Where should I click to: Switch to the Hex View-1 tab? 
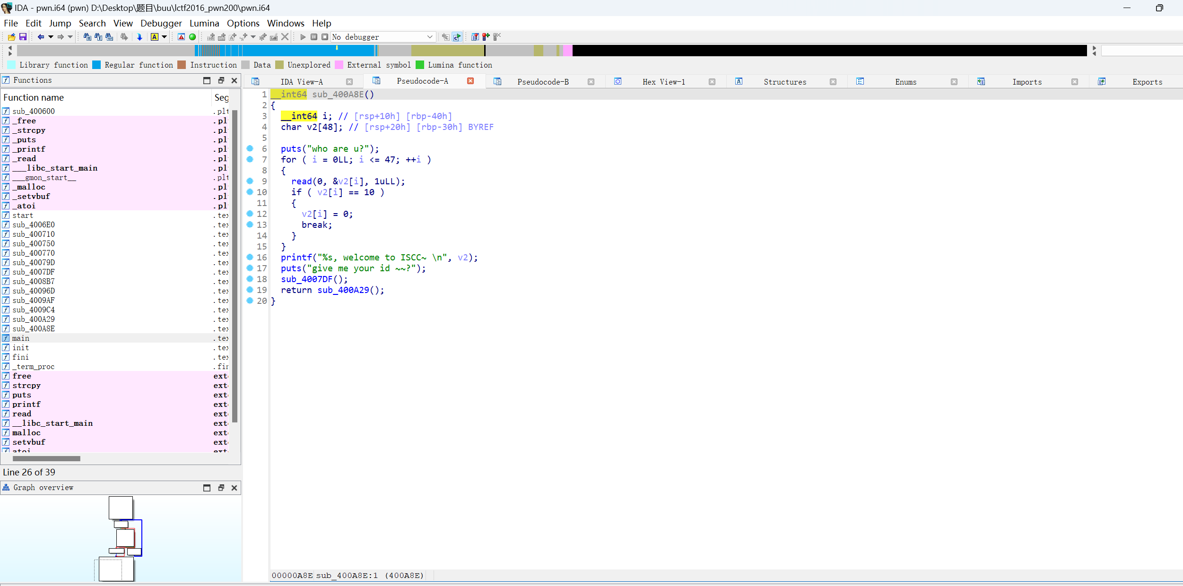[x=664, y=82]
